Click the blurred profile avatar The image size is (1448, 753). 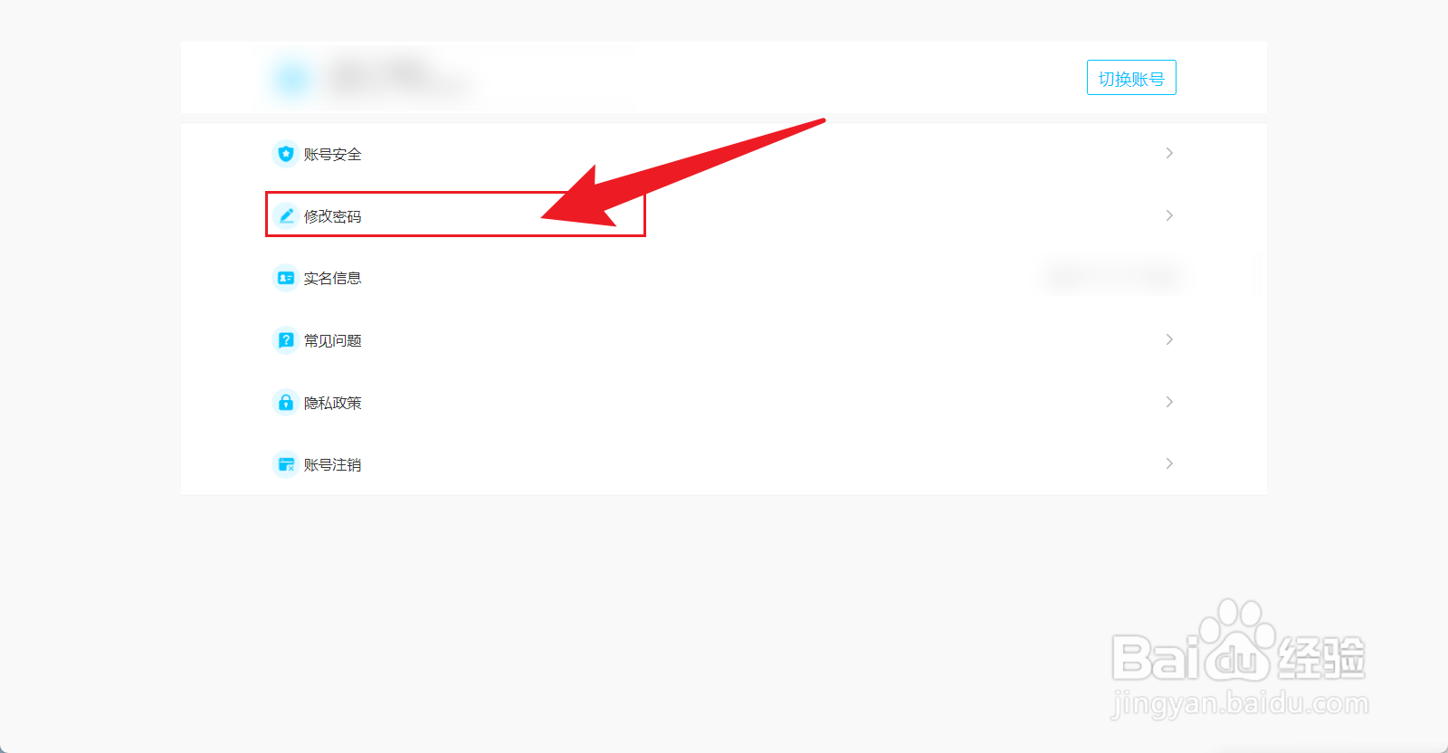[x=291, y=78]
